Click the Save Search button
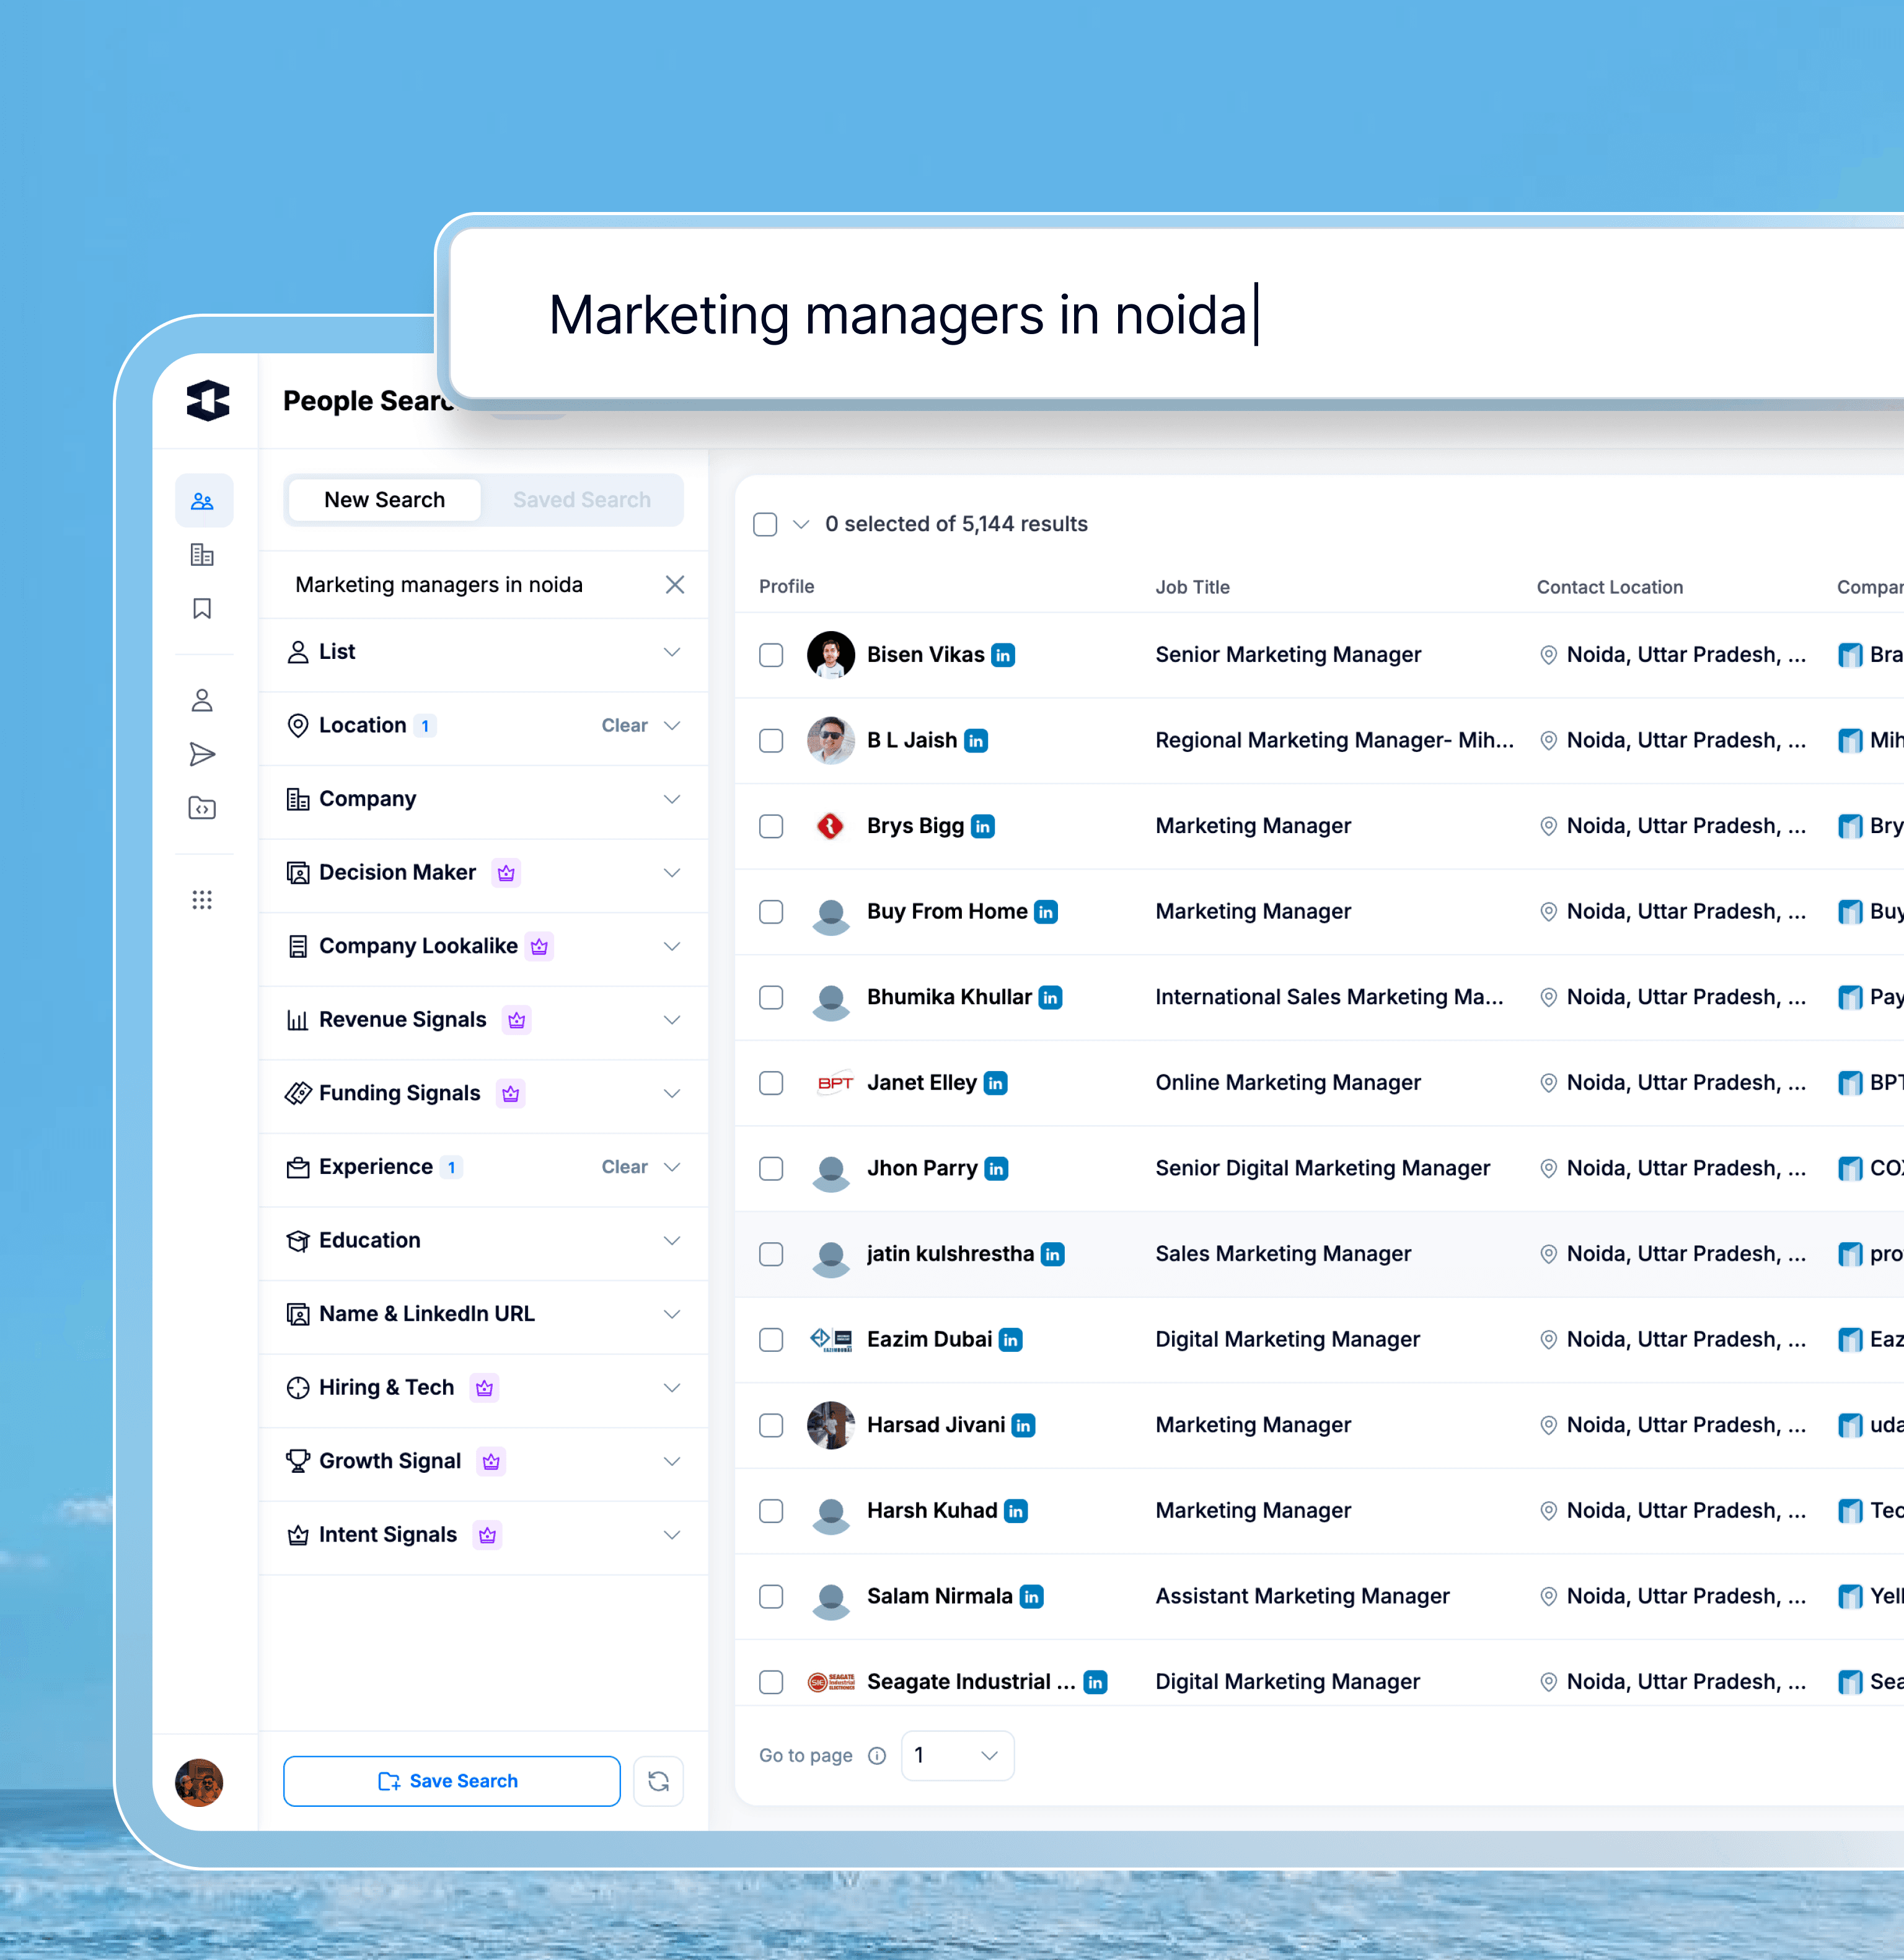1904x1960 pixels. pos(451,1781)
